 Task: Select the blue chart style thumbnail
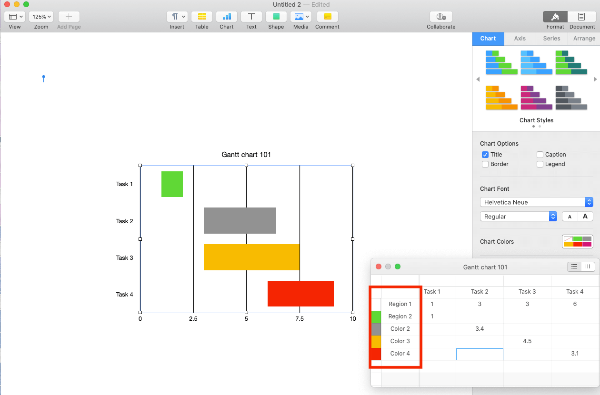[536, 62]
